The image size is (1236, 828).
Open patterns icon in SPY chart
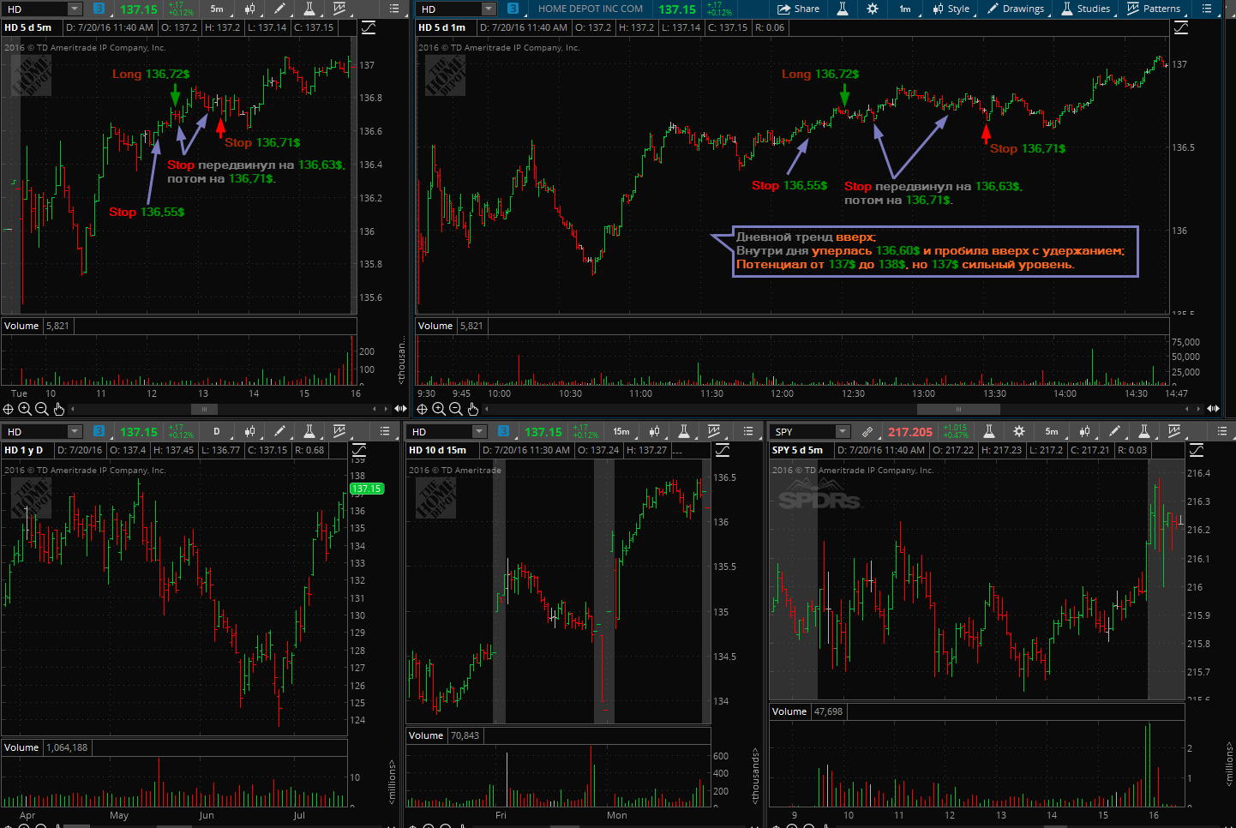pyautogui.click(x=1174, y=431)
